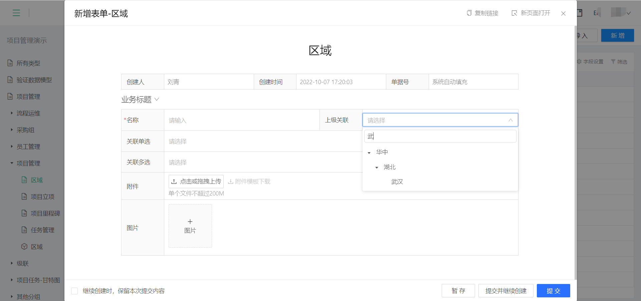Open 项目里程碑 in the sidebar
The height and width of the screenshot is (301, 641).
(45, 213)
